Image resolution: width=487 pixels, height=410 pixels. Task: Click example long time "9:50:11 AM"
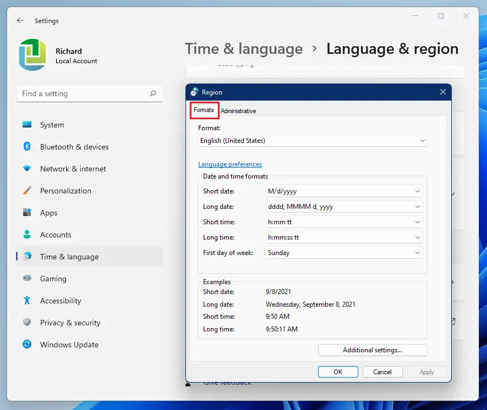(281, 329)
